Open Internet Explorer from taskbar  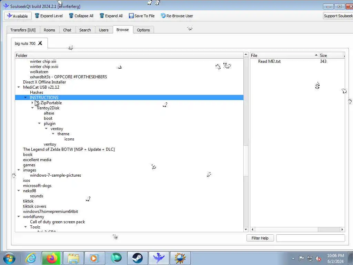(x=30, y=258)
